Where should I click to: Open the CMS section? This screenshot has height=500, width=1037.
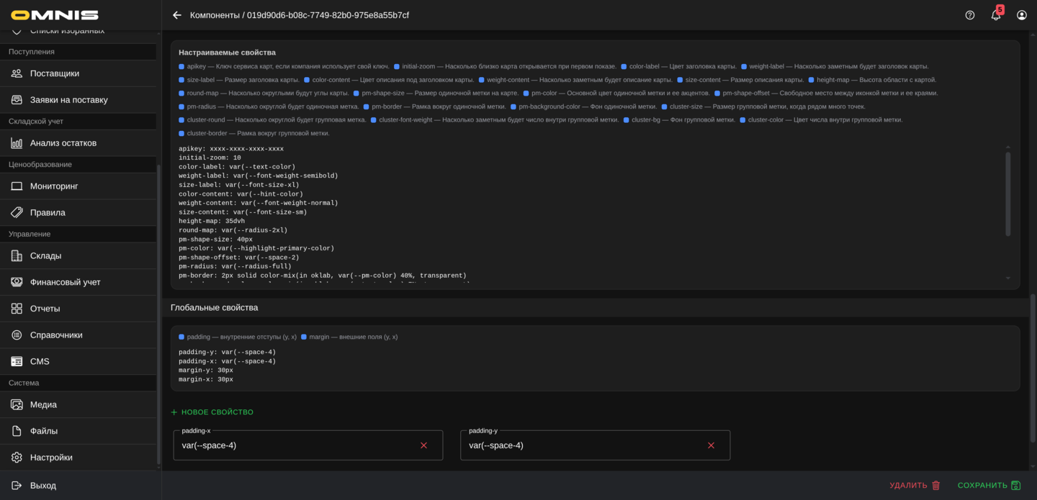(x=40, y=361)
